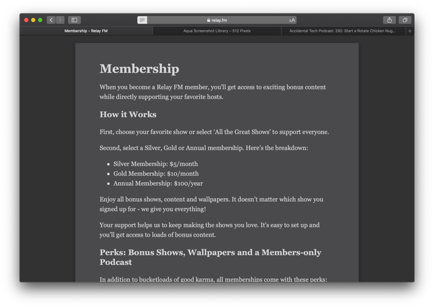Click paragraph starting 'When you become a Relay FM member'
434x308 pixels.
click(212, 92)
